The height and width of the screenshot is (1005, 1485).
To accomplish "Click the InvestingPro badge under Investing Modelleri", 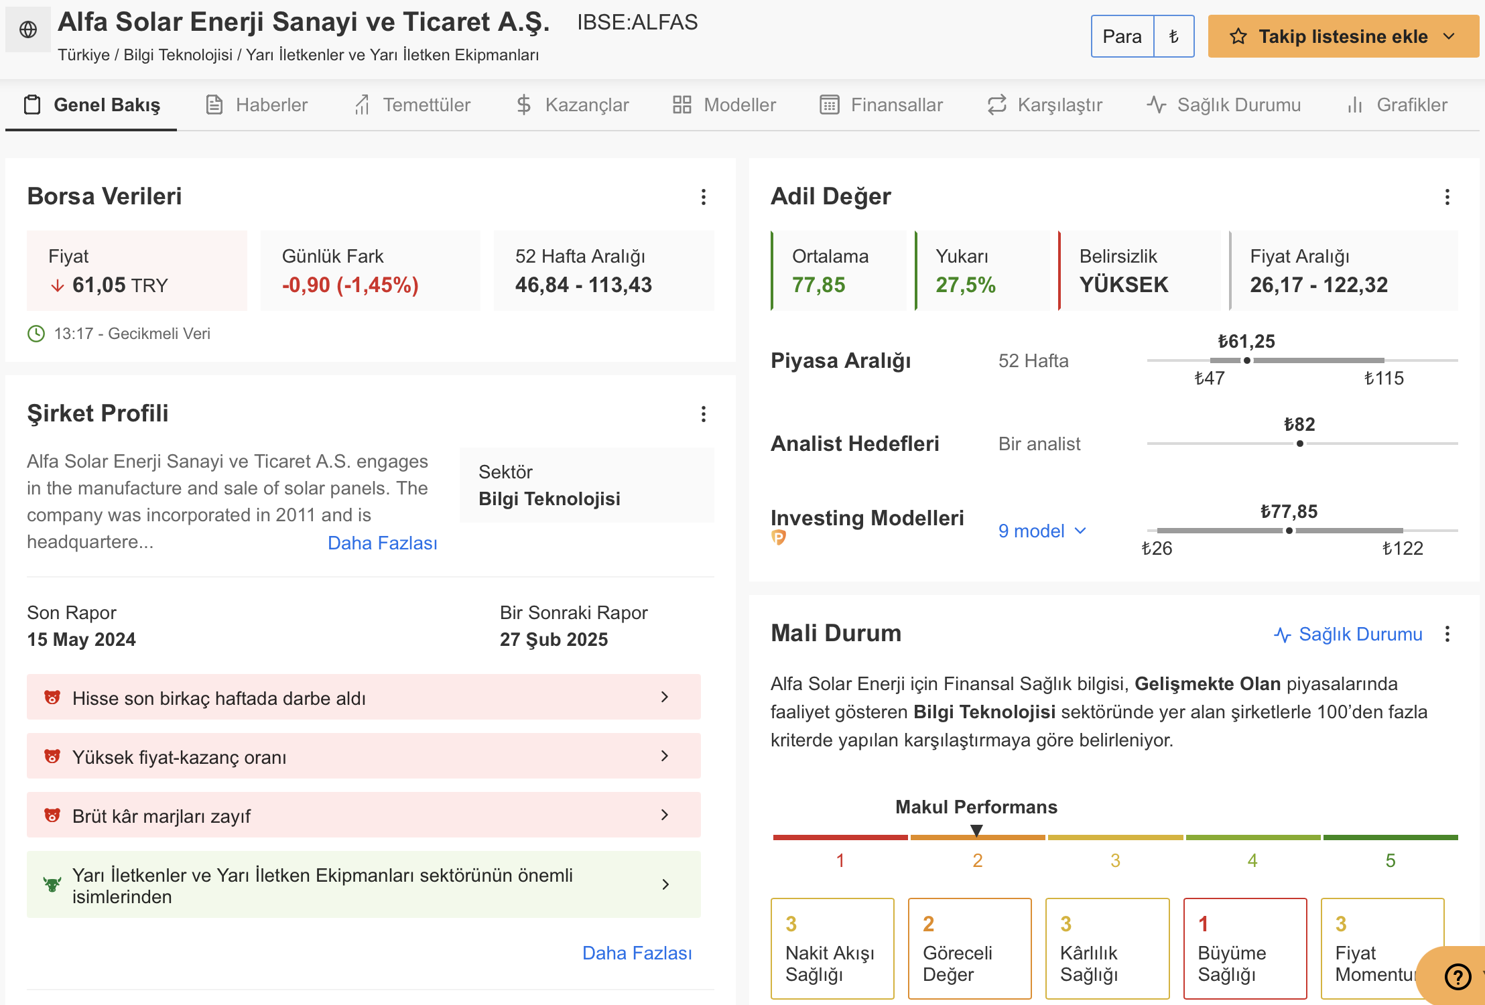I will [x=779, y=537].
